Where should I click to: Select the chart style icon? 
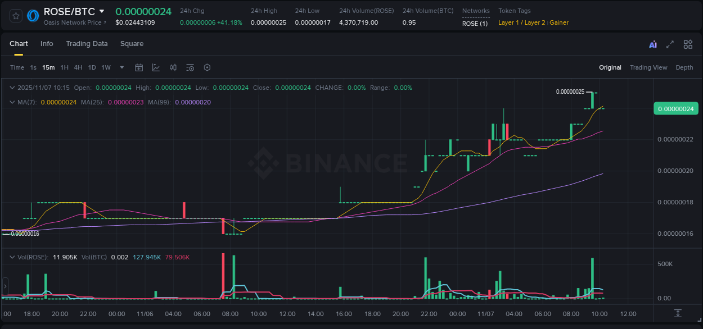[156, 67]
